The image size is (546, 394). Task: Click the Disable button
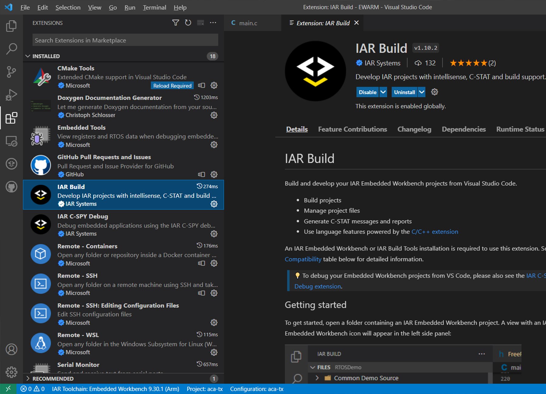(x=367, y=92)
